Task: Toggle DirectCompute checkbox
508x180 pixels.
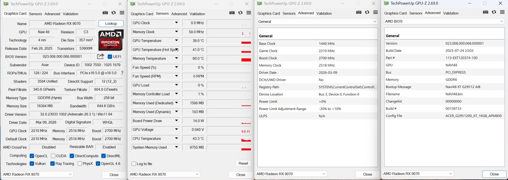Action: coord(72,156)
